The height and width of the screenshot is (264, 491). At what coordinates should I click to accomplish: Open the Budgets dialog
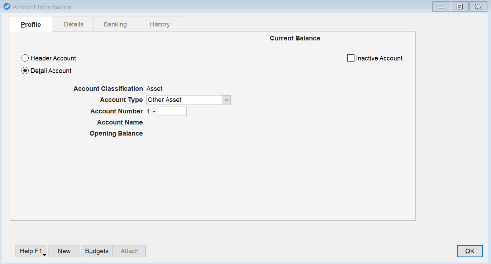tap(97, 251)
